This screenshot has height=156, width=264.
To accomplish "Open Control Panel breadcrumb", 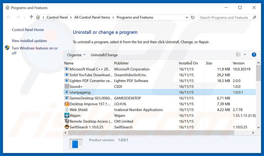I will (57, 17).
